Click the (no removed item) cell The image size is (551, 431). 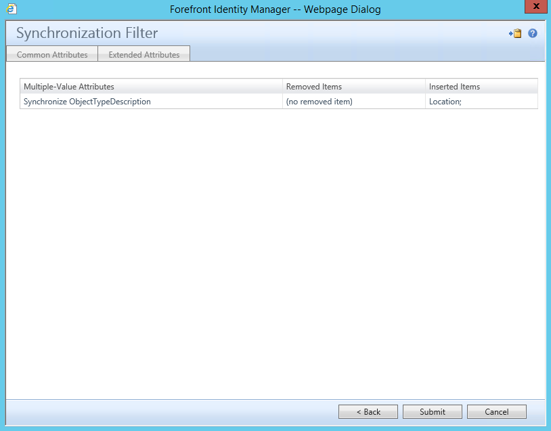(354, 102)
